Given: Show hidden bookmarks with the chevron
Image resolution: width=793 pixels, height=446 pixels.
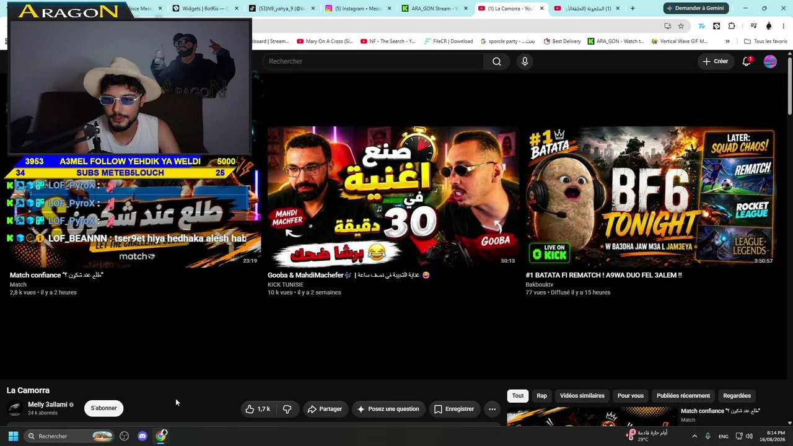Looking at the screenshot, I should (727, 42).
